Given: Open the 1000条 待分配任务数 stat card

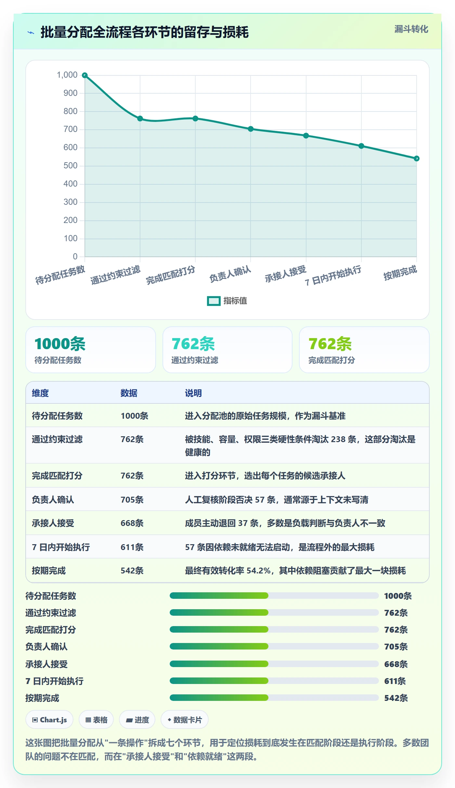Looking at the screenshot, I should click(91, 350).
